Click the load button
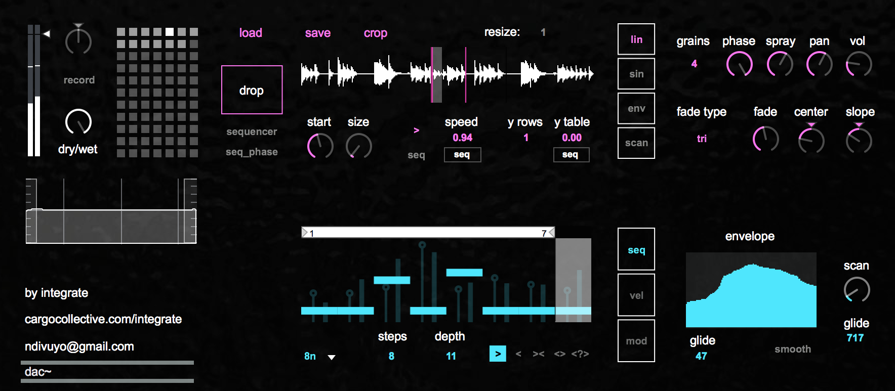 [x=251, y=33]
